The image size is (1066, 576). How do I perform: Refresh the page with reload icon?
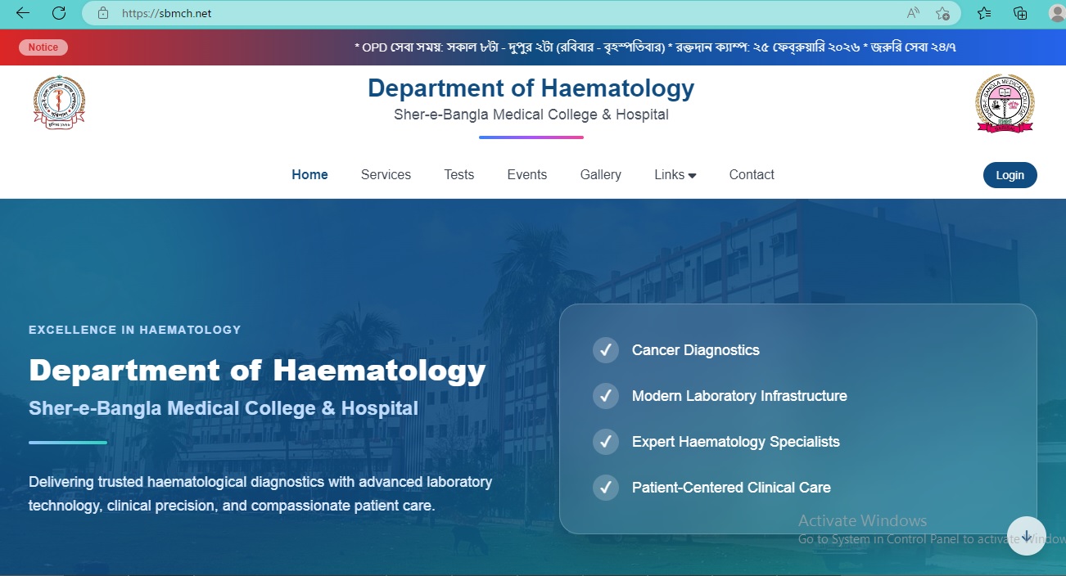[59, 13]
